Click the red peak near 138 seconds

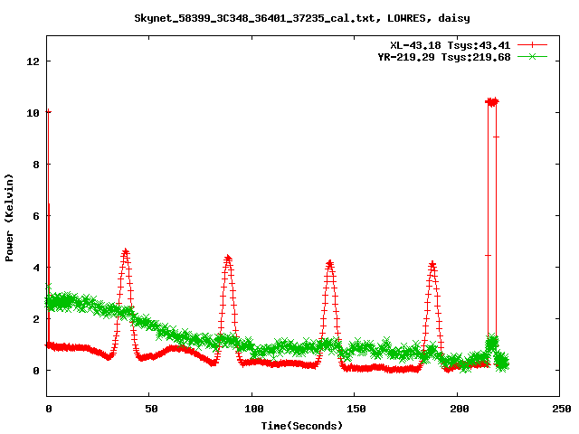(329, 264)
